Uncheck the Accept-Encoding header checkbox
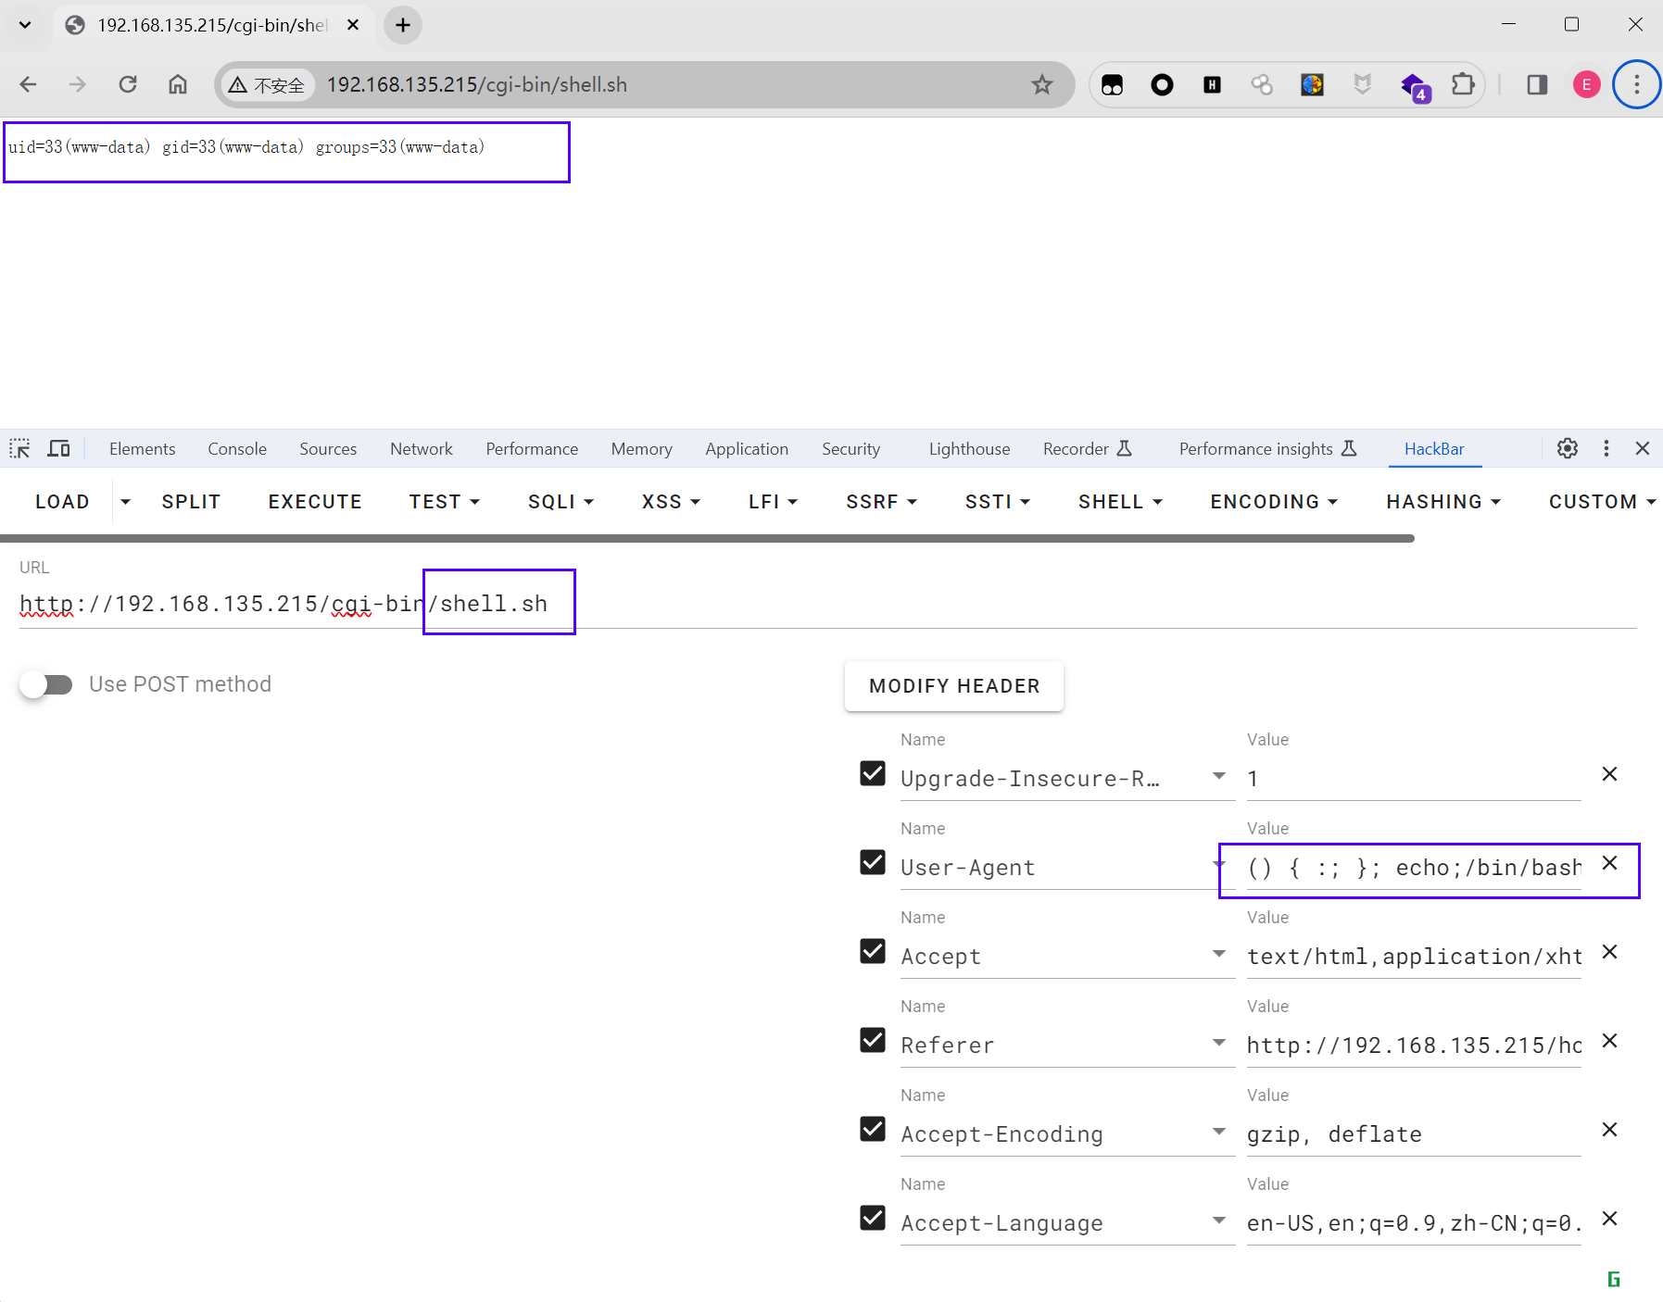Viewport: 1663px width, 1302px height. click(873, 1129)
